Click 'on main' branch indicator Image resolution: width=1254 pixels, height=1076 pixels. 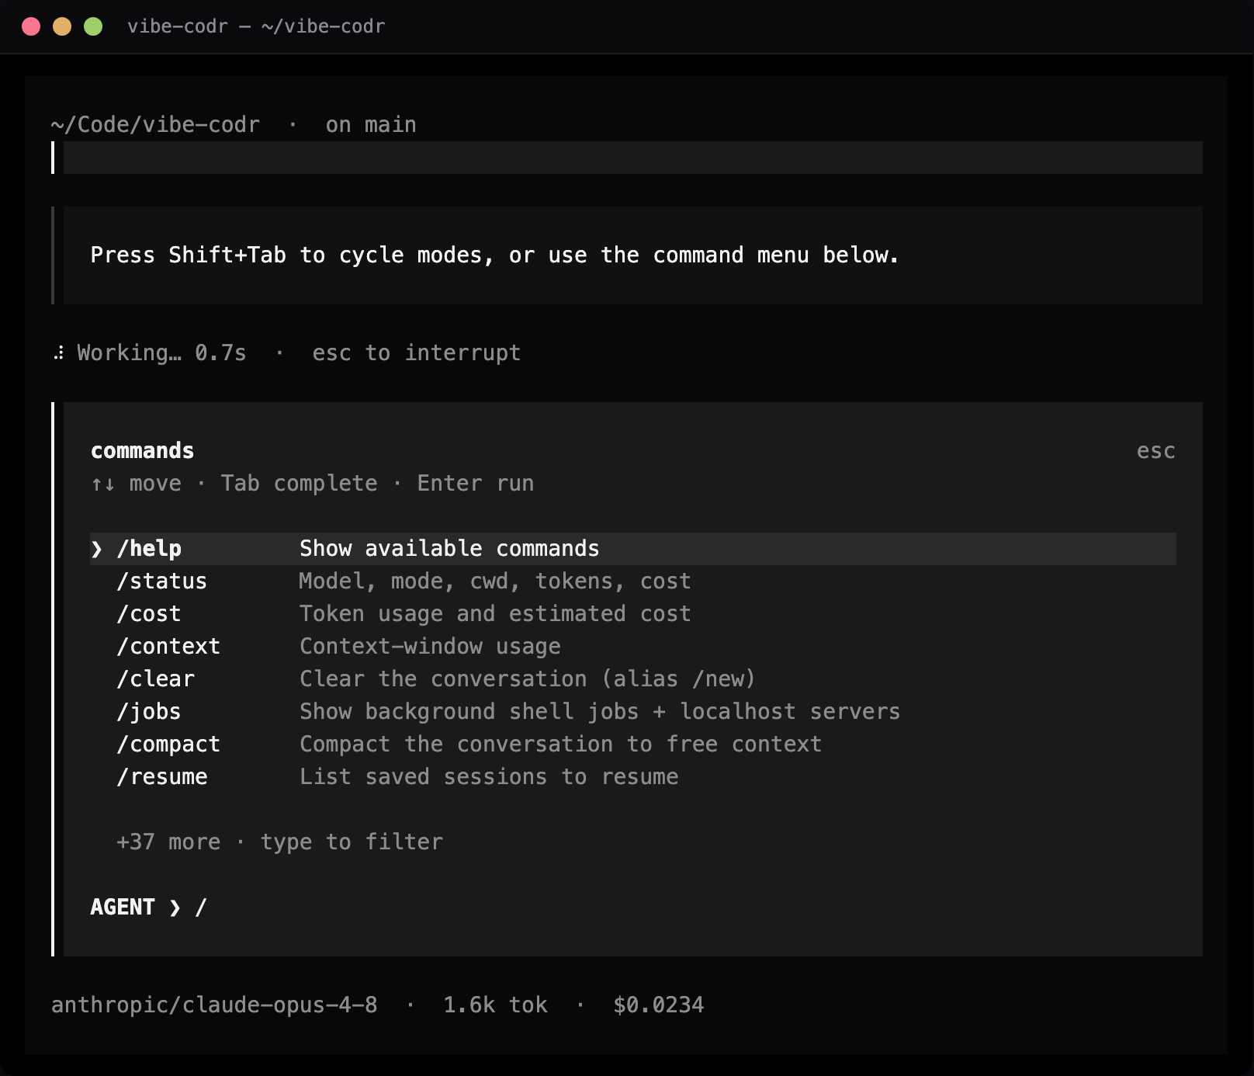(371, 125)
